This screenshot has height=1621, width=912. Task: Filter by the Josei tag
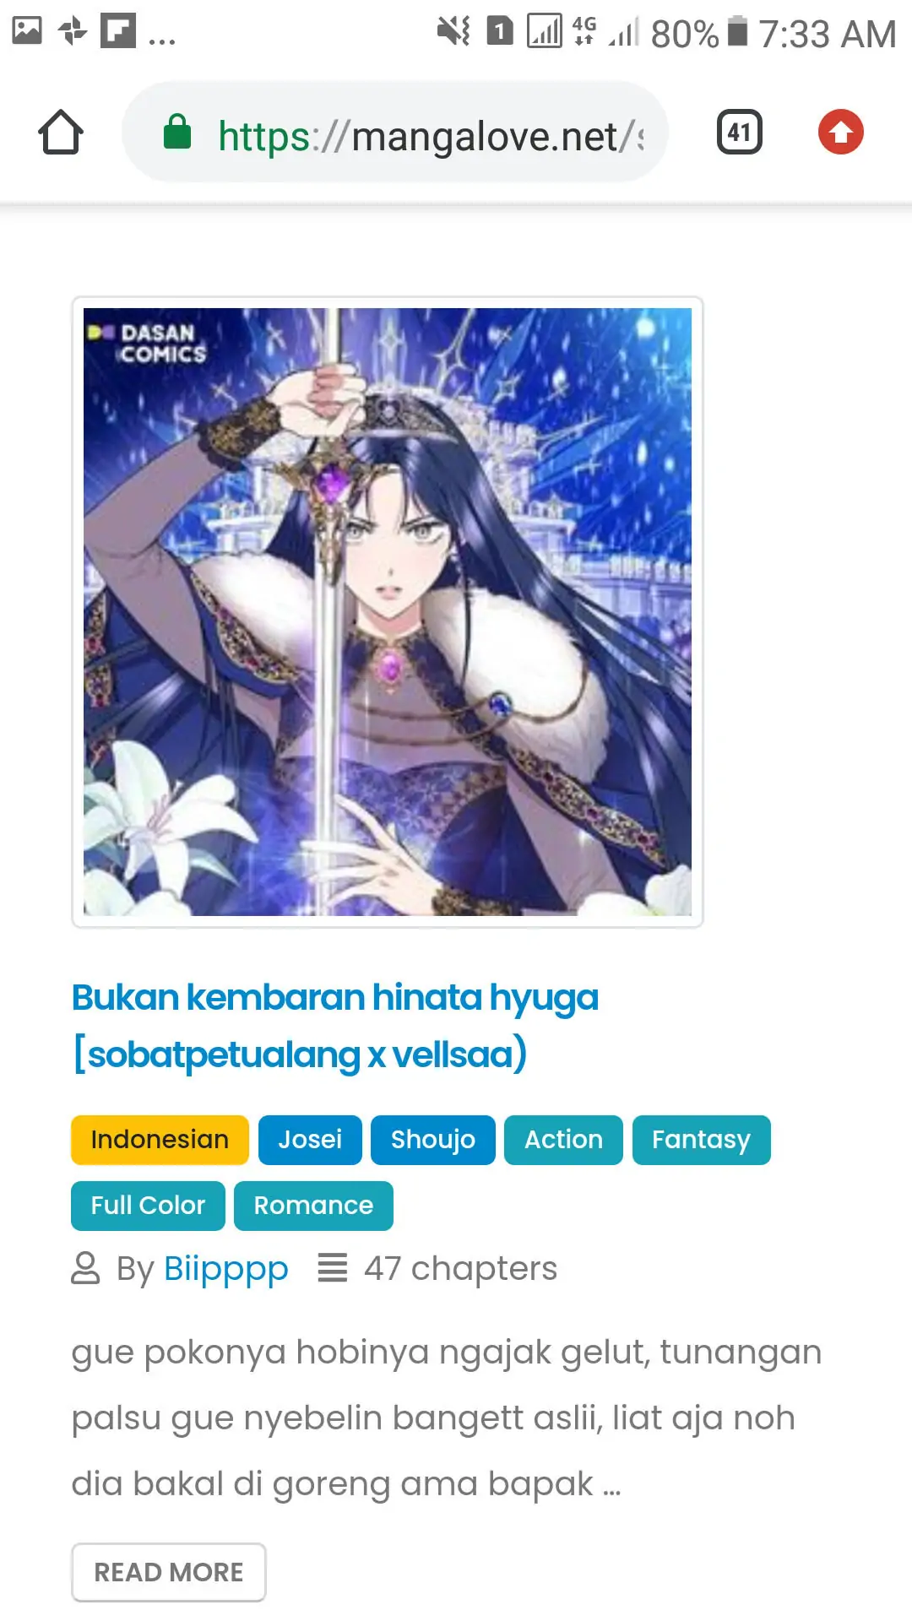point(310,1140)
